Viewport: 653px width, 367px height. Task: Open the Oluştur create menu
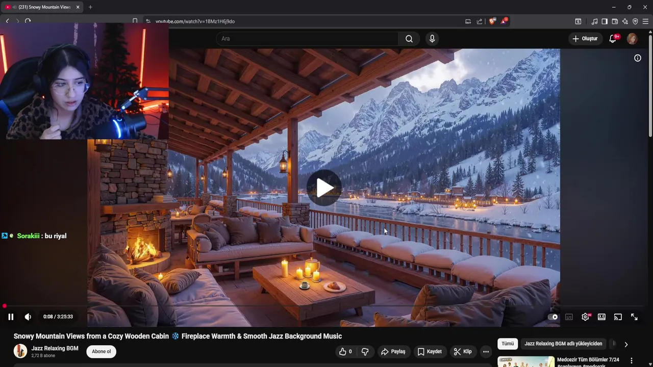[x=585, y=39]
